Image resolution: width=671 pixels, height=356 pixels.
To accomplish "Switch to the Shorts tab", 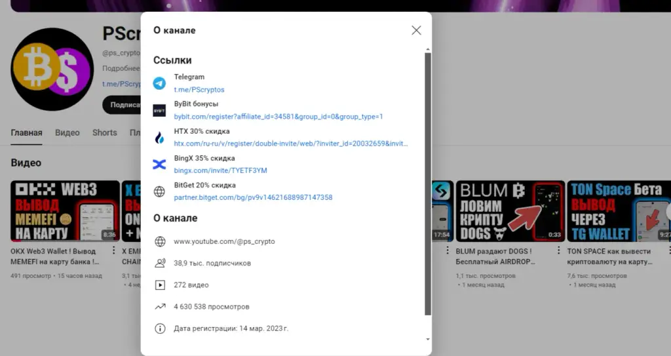I will point(104,133).
